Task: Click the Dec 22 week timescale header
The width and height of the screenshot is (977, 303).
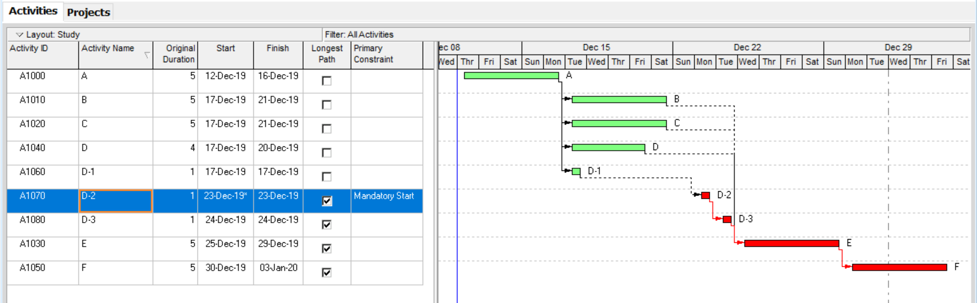Action: pyautogui.click(x=747, y=47)
